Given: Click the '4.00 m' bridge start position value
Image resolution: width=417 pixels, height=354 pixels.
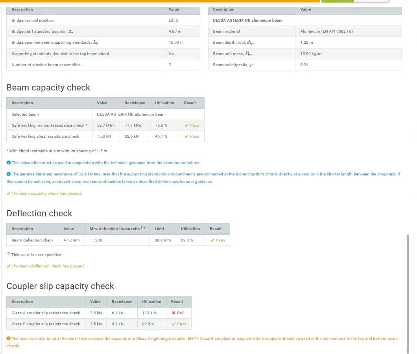Looking at the screenshot, I should tap(175, 31).
